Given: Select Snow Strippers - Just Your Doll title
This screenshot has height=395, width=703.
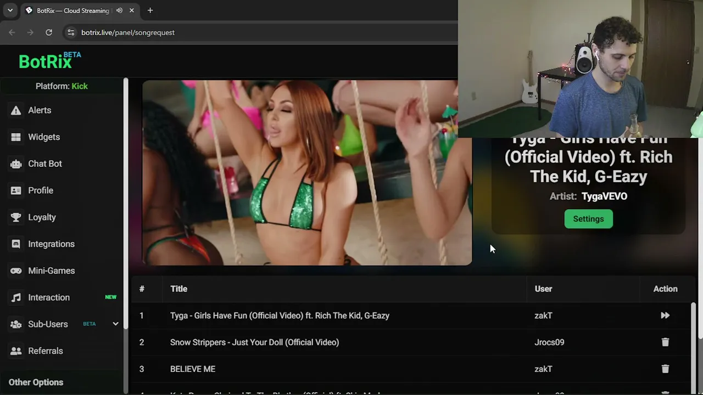Looking at the screenshot, I should [254, 342].
